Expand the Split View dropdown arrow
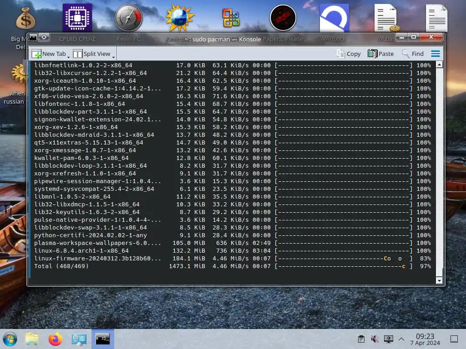The image size is (466, 349). click(113, 56)
